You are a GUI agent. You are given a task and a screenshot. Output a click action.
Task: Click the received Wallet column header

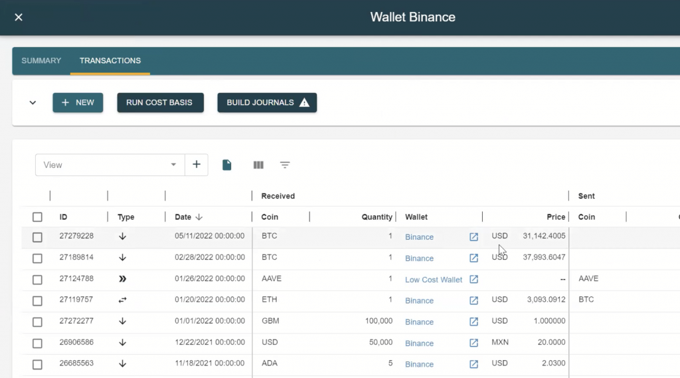pyautogui.click(x=416, y=217)
